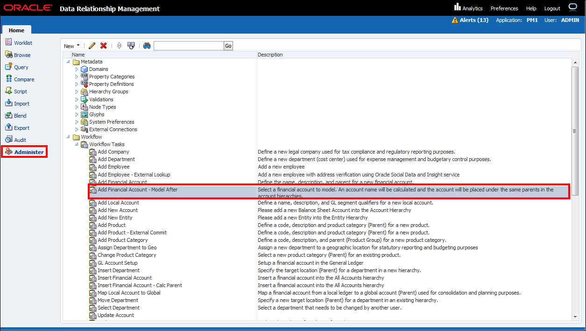Click the Validations checkmark icon
The height and width of the screenshot is (331, 586).
(85, 99)
